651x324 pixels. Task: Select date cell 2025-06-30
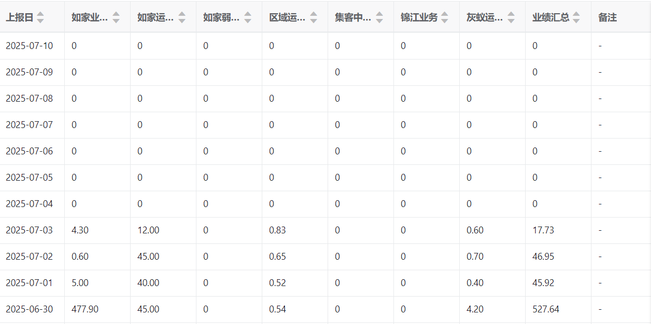29,309
